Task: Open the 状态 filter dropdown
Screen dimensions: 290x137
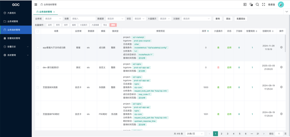Action: 140,19
